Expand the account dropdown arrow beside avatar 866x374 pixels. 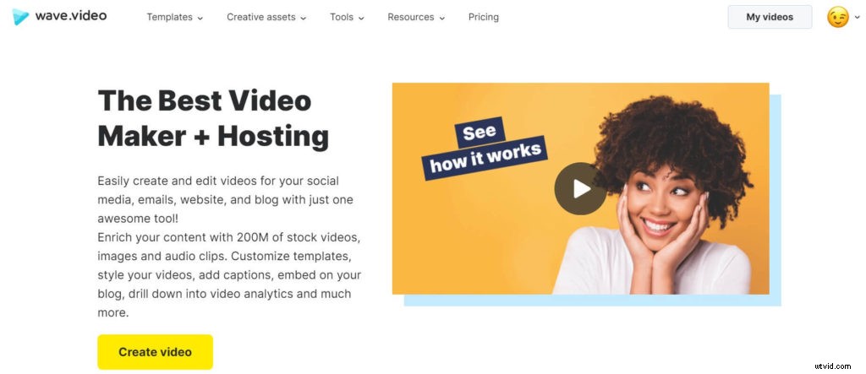click(858, 18)
